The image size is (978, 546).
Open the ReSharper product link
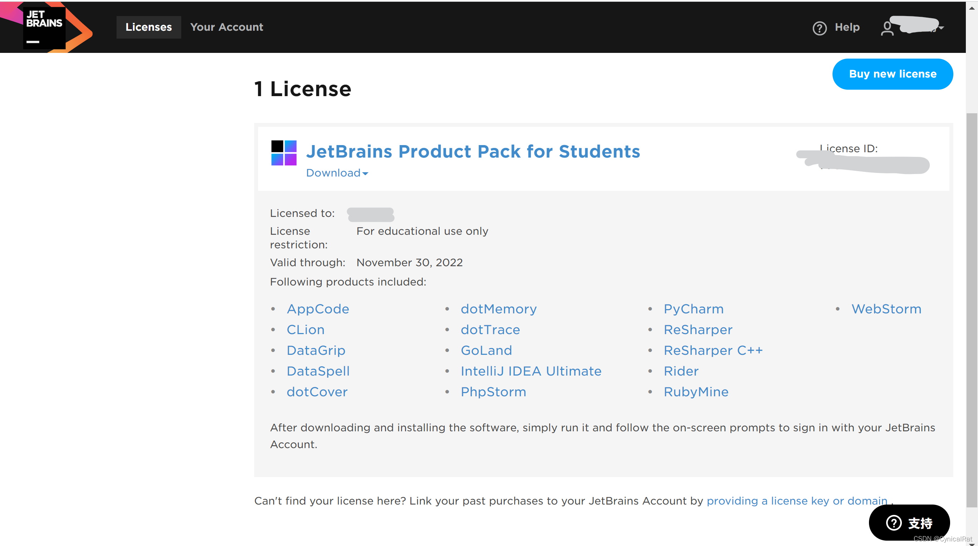click(698, 329)
